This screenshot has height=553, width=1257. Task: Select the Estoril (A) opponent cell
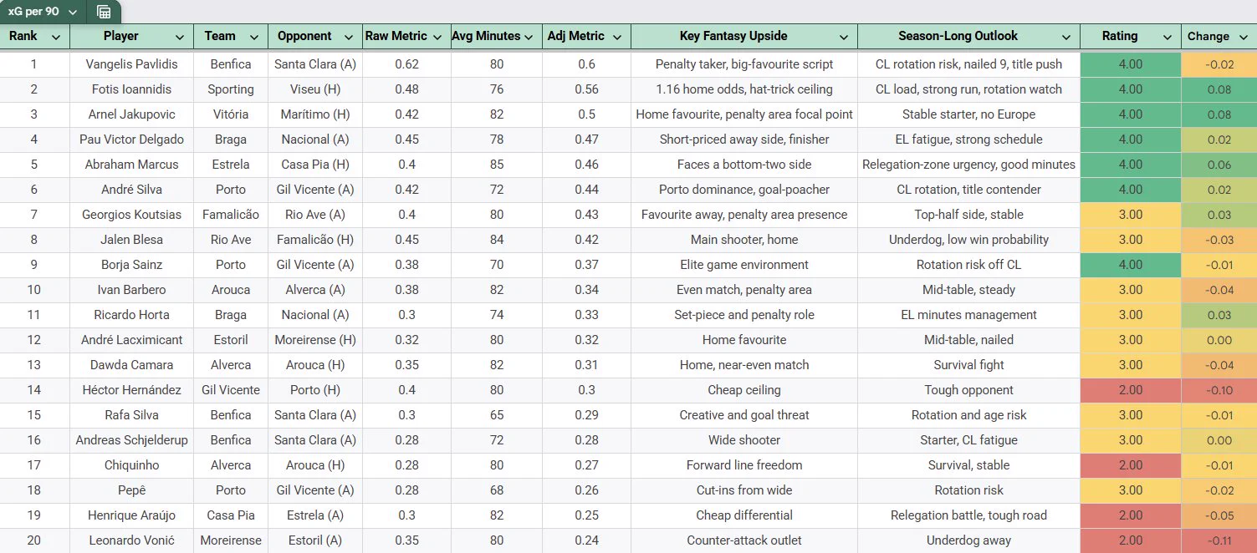point(315,540)
